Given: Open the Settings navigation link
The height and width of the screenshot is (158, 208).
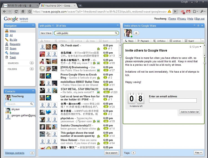Looking at the screenshot, I should [14, 53].
